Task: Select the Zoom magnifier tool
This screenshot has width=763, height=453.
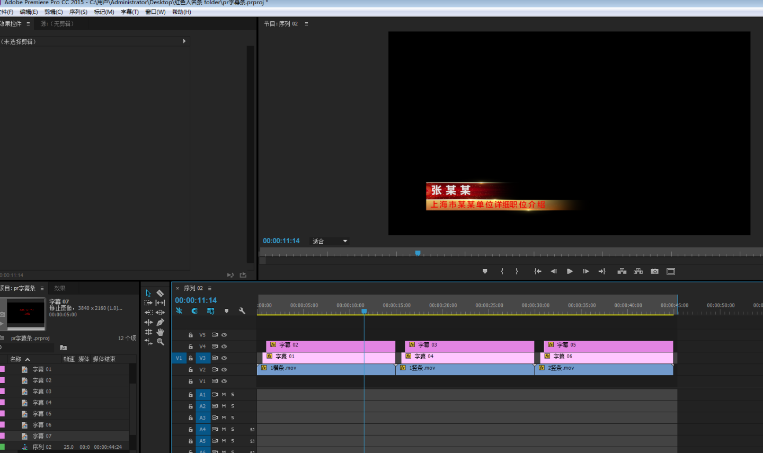Action: (160, 342)
